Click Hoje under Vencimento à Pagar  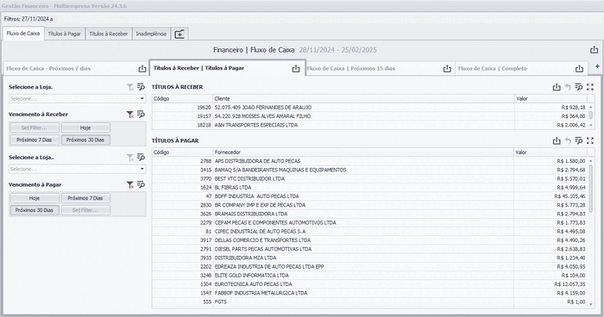coord(35,198)
